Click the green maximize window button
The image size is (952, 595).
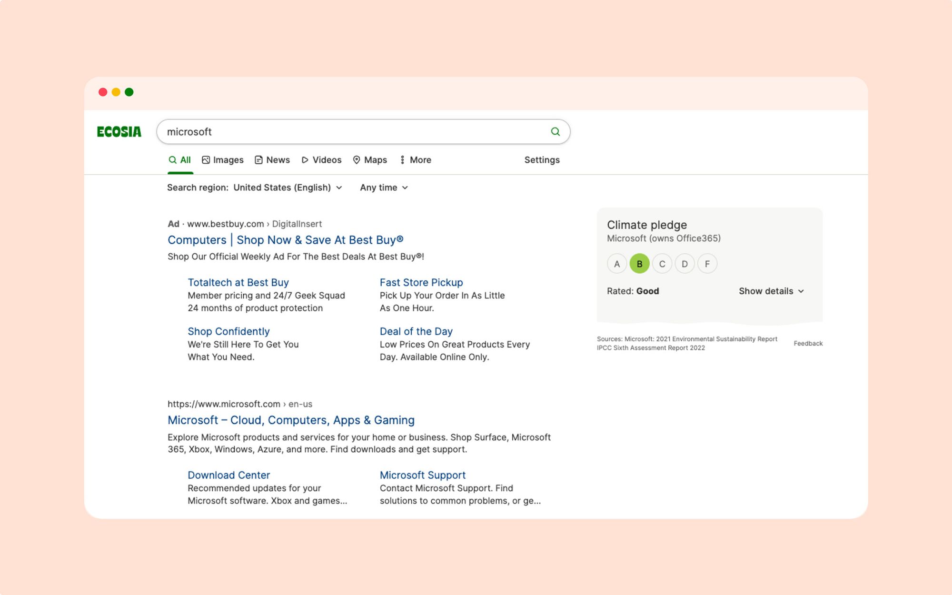pos(129,92)
